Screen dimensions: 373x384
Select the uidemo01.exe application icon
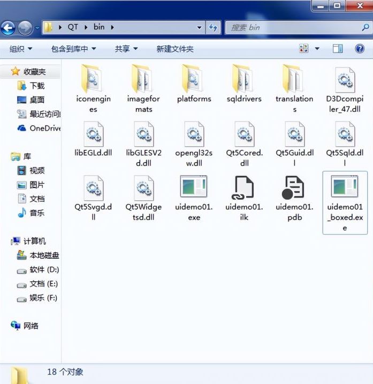(194, 186)
